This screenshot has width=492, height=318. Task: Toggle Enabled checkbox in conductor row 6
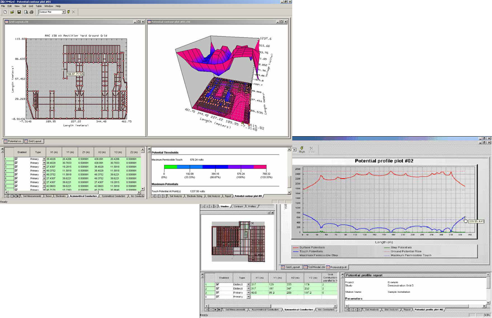pyautogui.click(x=16, y=178)
